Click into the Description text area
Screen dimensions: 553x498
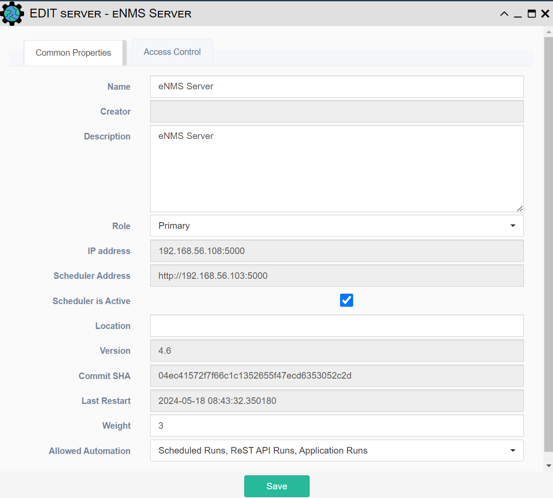(x=337, y=169)
